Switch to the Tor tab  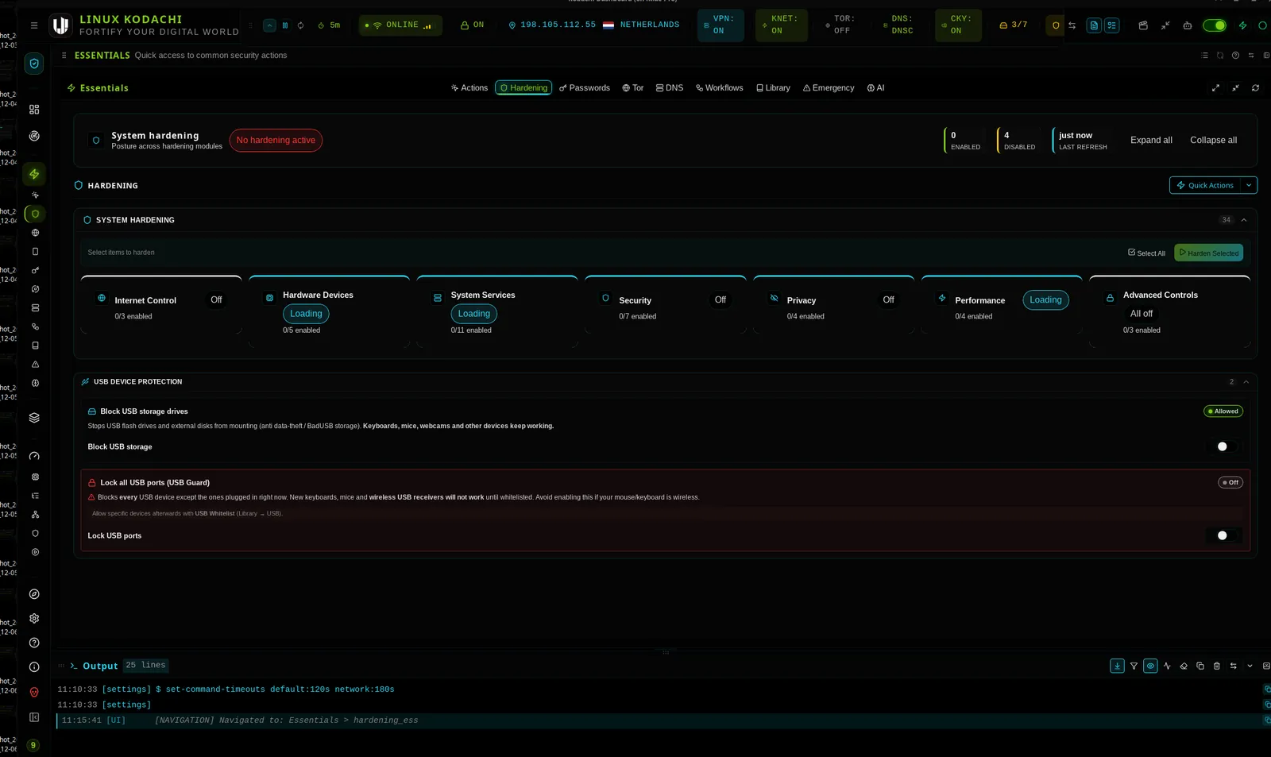pos(633,88)
